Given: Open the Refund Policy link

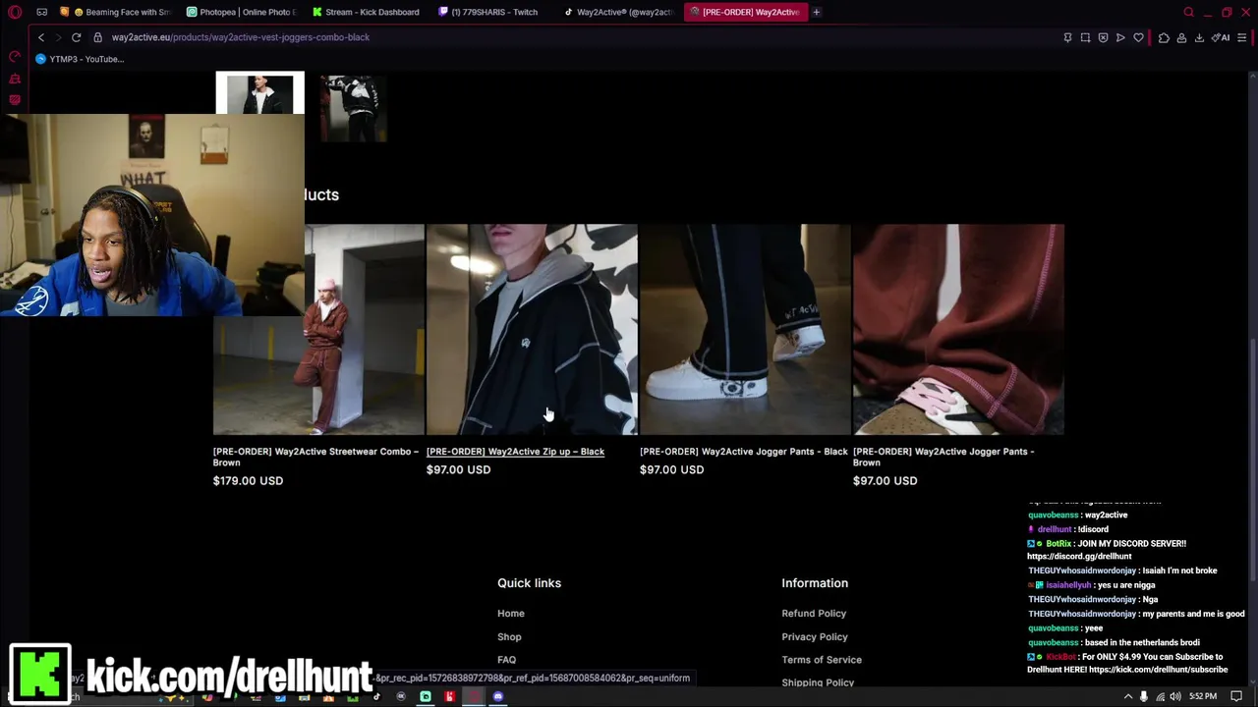Looking at the screenshot, I should coord(814,614).
